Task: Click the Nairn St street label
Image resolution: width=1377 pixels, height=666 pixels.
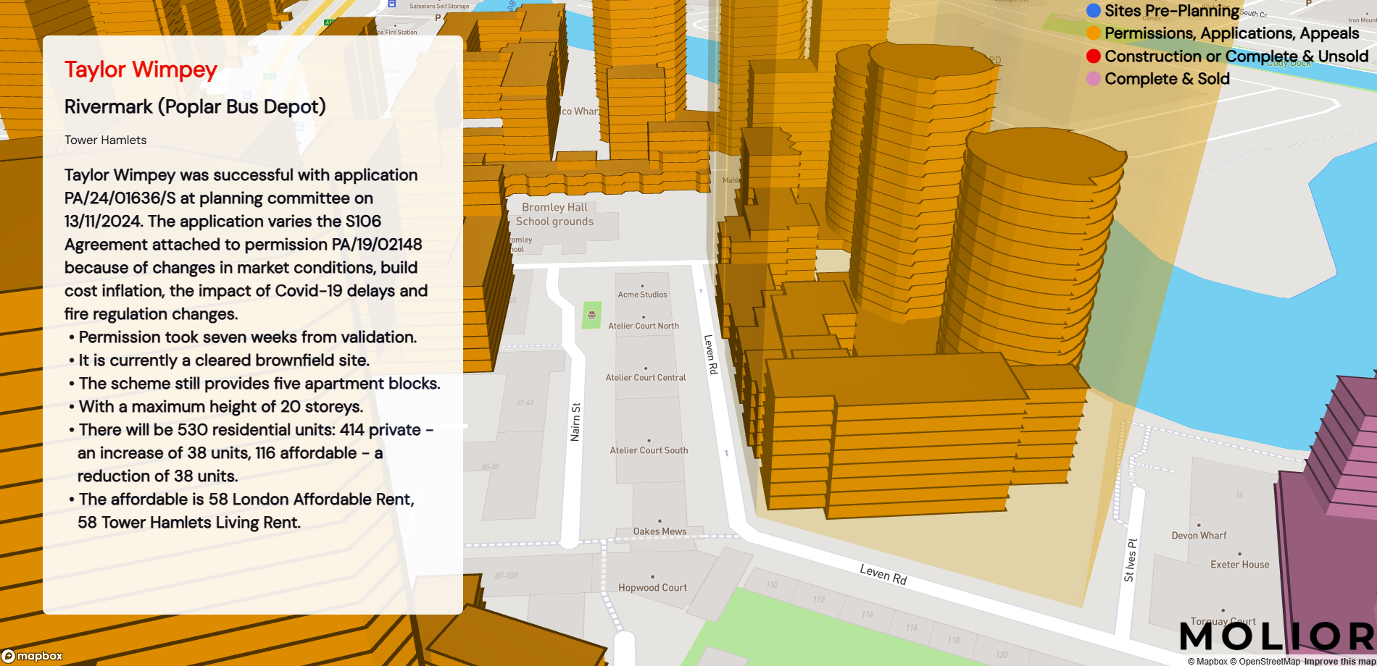Action: point(575,422)
